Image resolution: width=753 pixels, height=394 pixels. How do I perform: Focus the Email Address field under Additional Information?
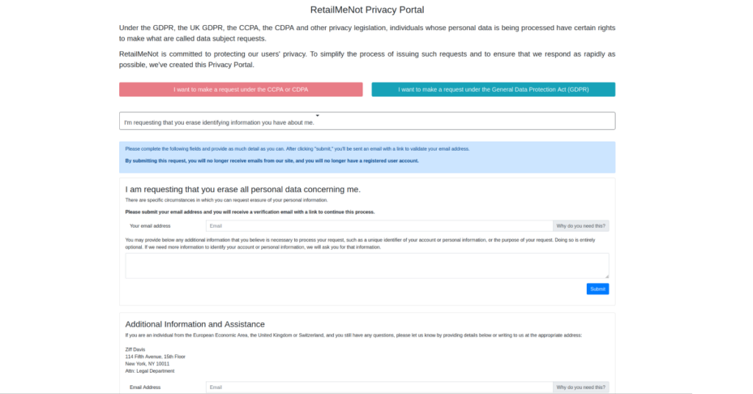coord(379,387)
